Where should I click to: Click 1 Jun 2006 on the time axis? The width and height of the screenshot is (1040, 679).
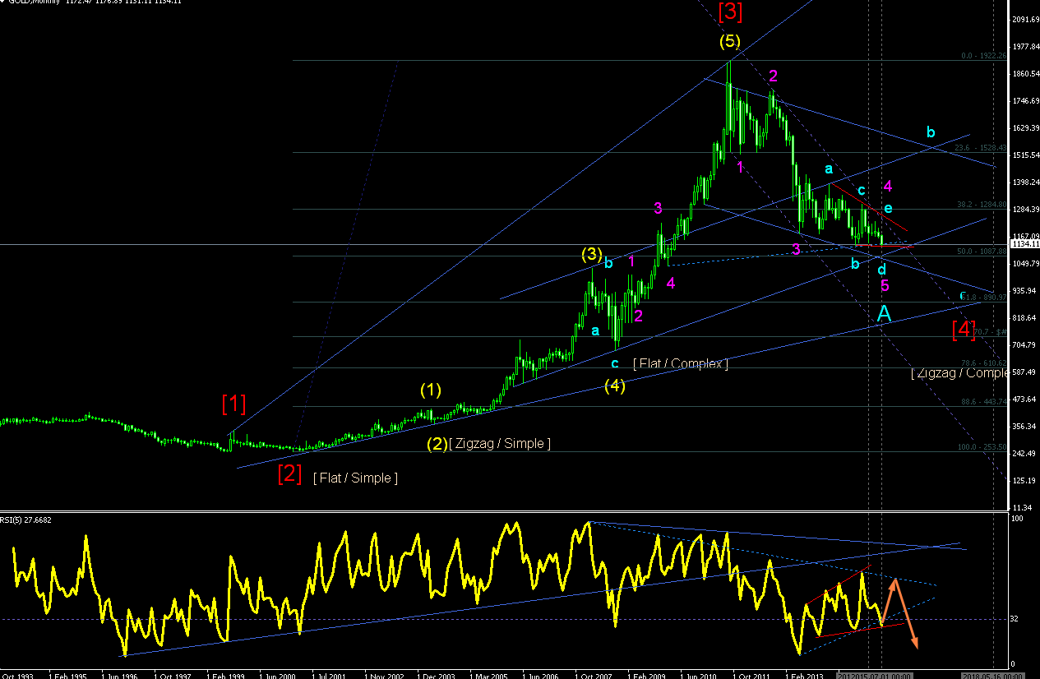pyautogui.click(x=543, y=676)
